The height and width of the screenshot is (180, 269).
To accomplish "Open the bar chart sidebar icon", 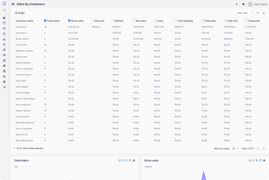I will 4,39.
